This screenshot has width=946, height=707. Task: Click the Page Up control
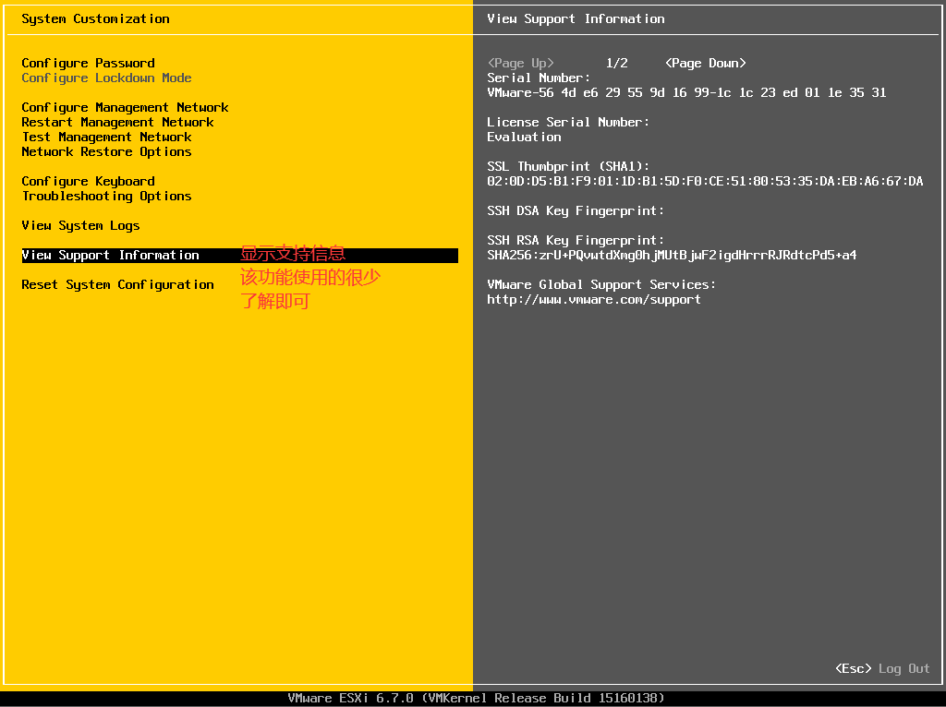coord(521,64)
